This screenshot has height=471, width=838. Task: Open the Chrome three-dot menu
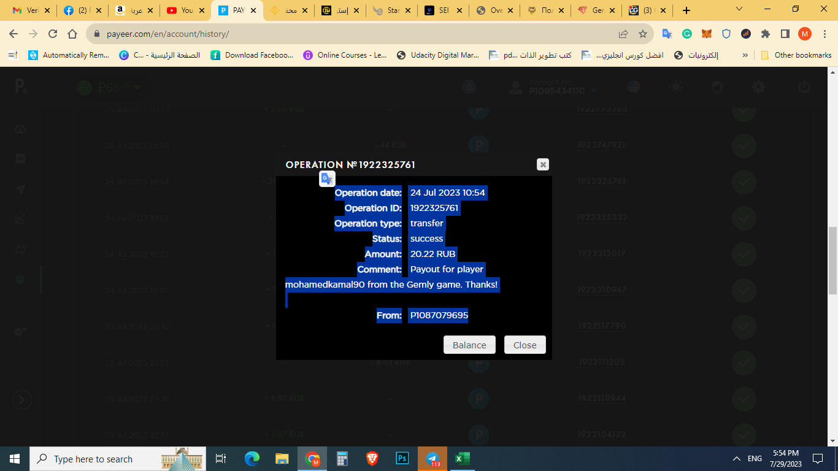tap(825, 34)
